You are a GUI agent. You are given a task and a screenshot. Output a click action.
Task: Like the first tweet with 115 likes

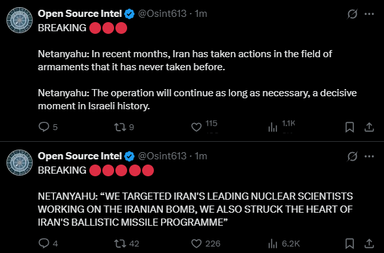[196, 127]
